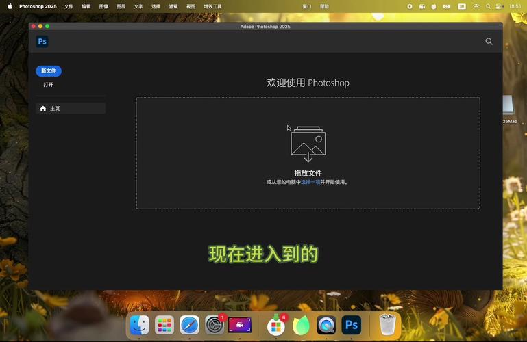
Task: Click the flame-shaped icon in the menu bar
Action: point(434,6)
